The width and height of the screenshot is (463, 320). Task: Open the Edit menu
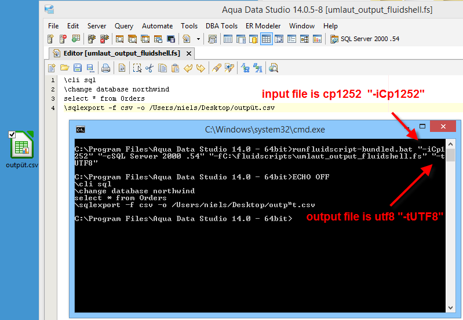[x=73, y=26]
